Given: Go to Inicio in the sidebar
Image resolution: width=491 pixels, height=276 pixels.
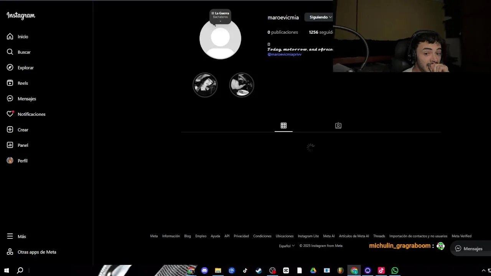Looking at the screenshot, I should 18,36.
